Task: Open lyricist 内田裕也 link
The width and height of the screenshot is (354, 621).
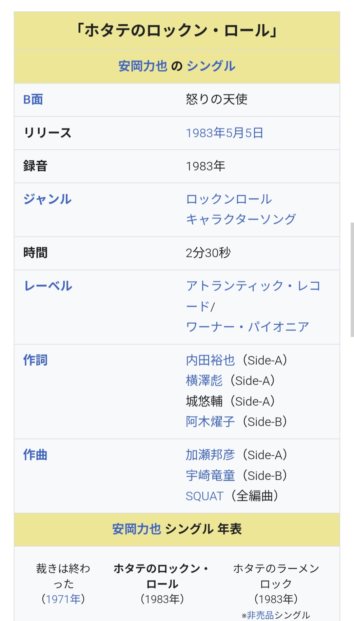Action: pyautogui.click(x=210, y=360)
